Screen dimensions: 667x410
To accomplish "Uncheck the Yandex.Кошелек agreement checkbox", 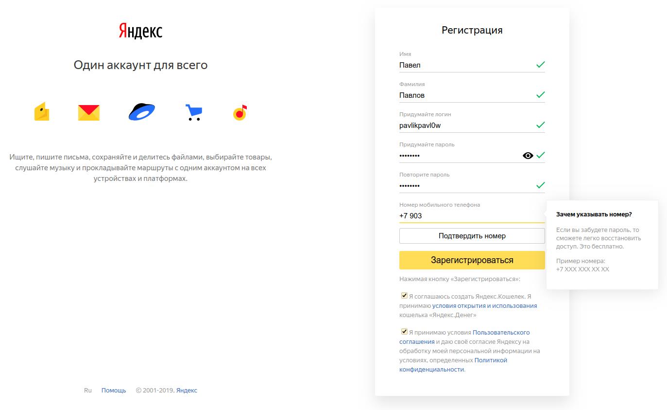I will pos(404,295).
